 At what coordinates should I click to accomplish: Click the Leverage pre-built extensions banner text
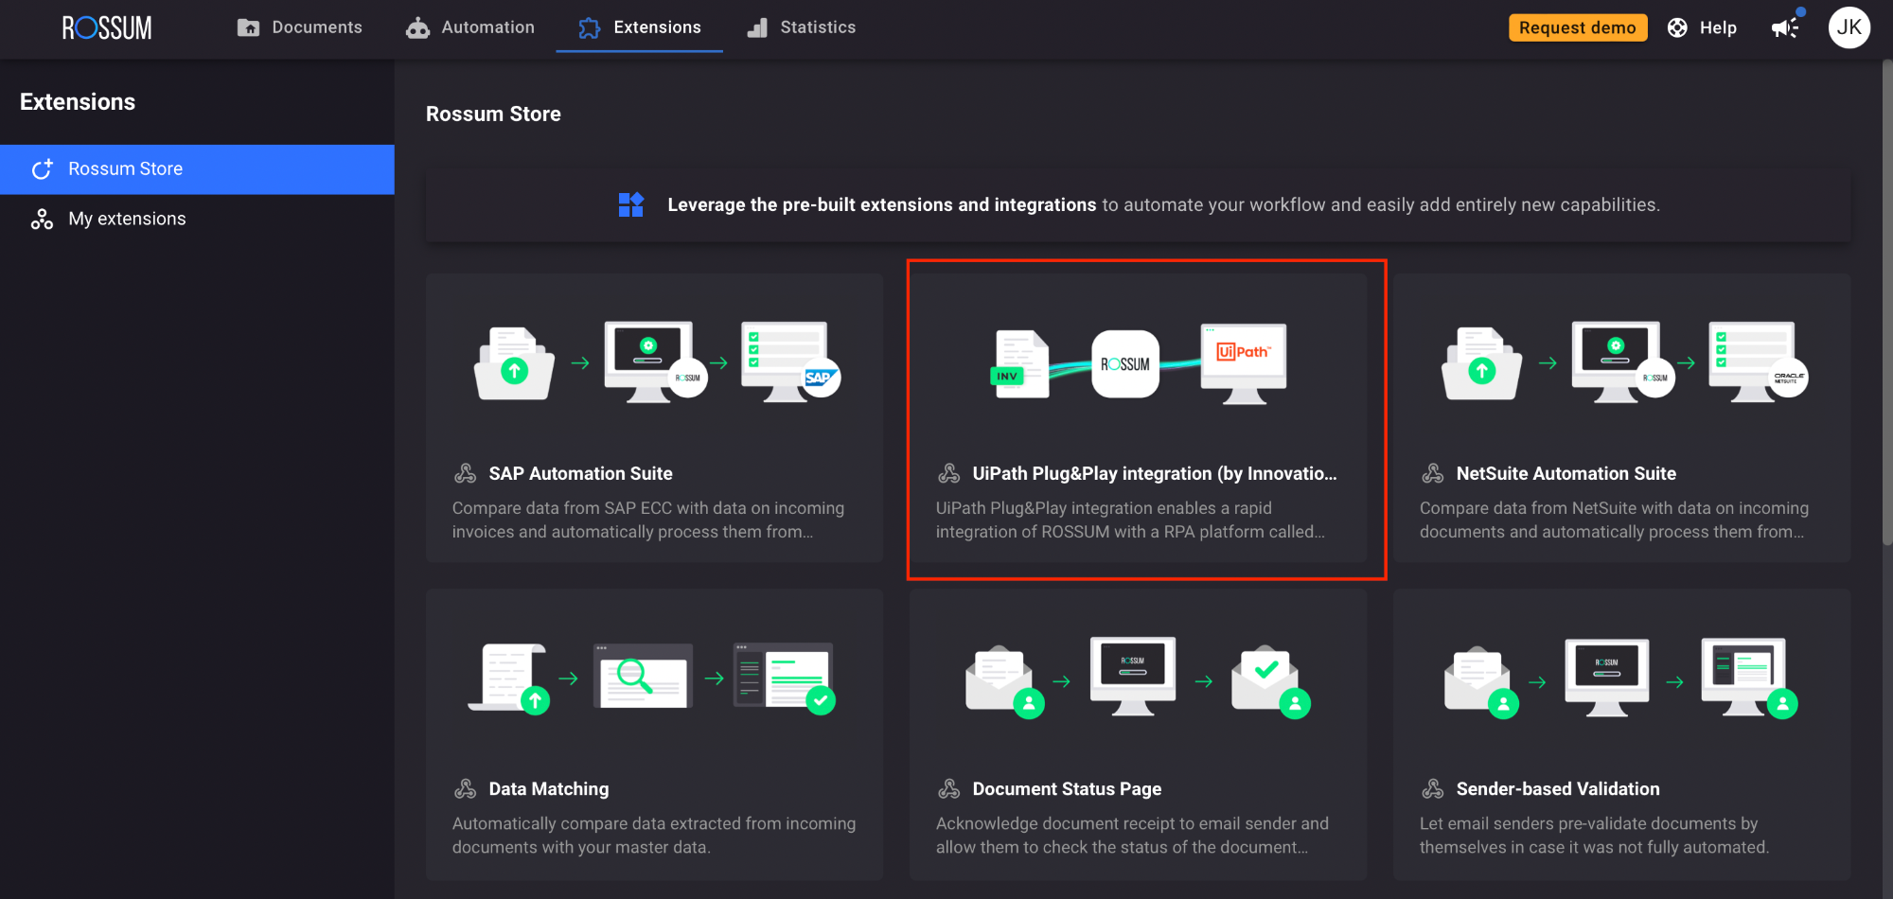tap(1163, 204)
